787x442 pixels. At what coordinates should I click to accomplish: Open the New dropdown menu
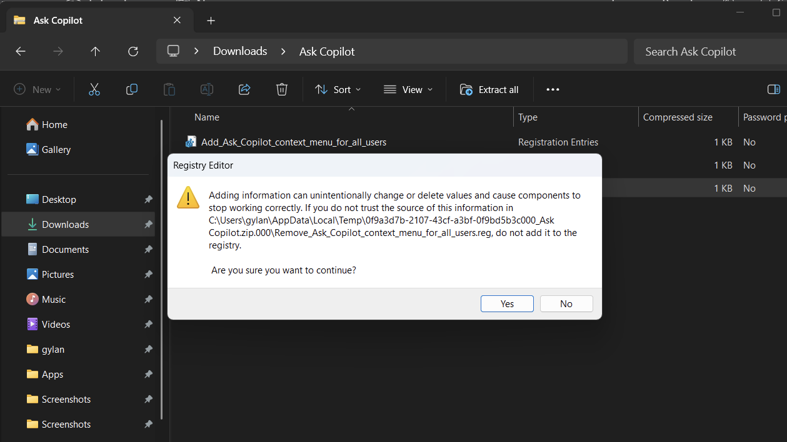pyautogui.click(x=38, y=89)
